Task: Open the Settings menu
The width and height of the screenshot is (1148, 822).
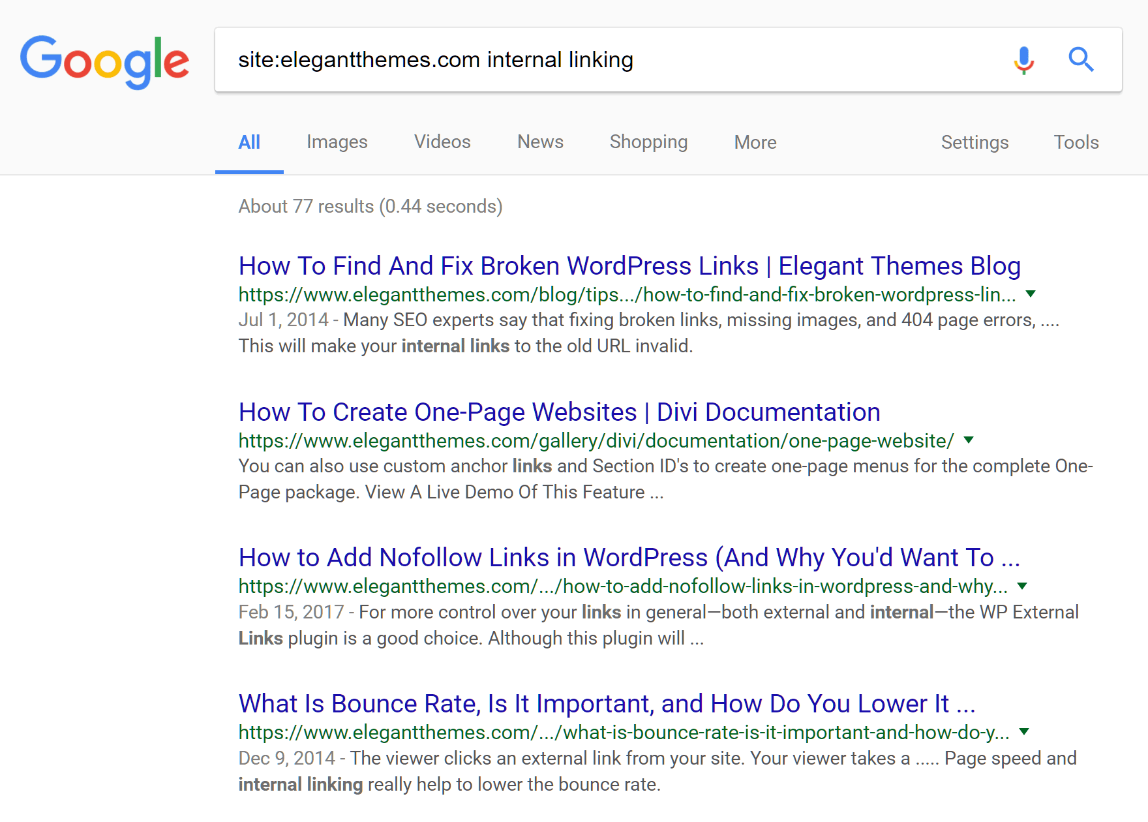Action: pyautogui.click(x=974, y=142)
